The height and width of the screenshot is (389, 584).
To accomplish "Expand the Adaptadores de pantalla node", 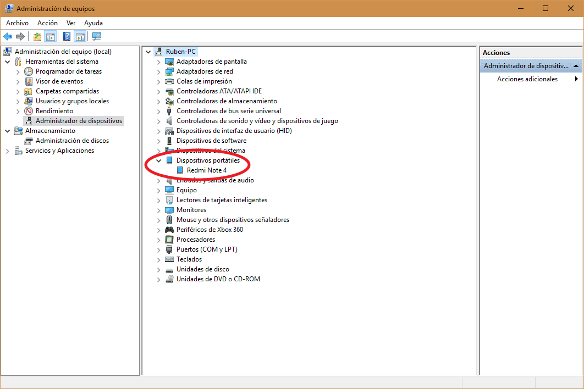I will tap(159, 62).
